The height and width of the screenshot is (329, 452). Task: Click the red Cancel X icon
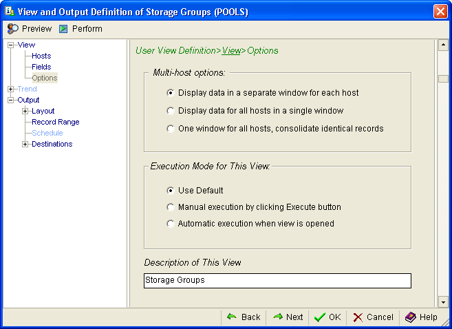358,317
